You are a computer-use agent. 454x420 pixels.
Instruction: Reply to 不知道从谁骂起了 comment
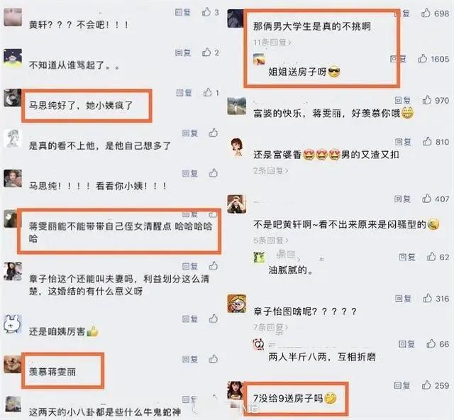pos(183,52)
